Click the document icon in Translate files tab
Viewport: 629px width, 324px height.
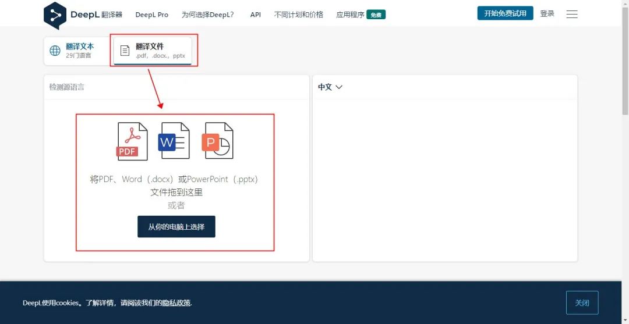(125, 51)
